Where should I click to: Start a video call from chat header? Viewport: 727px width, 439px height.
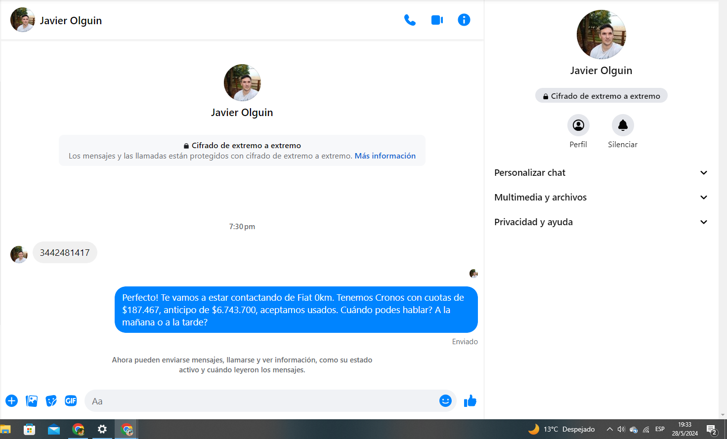[437, 20]
